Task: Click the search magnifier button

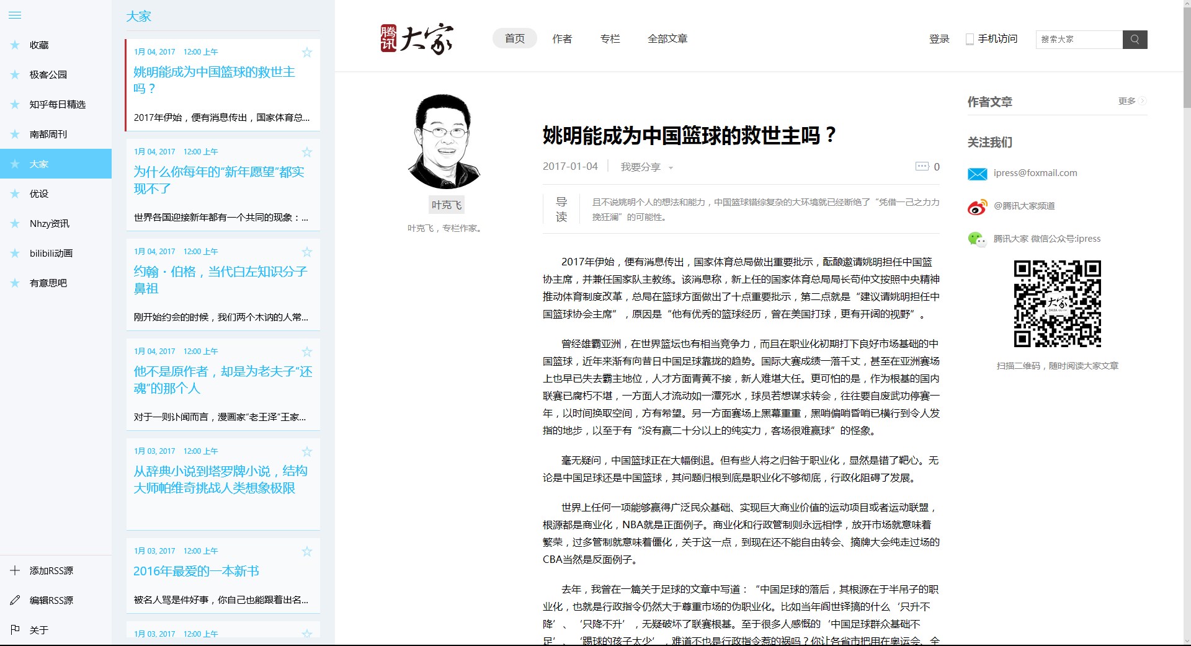Action: coord(1135,39)
